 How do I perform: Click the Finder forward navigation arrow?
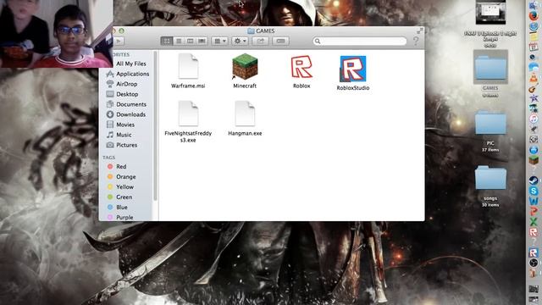[119, 42]
